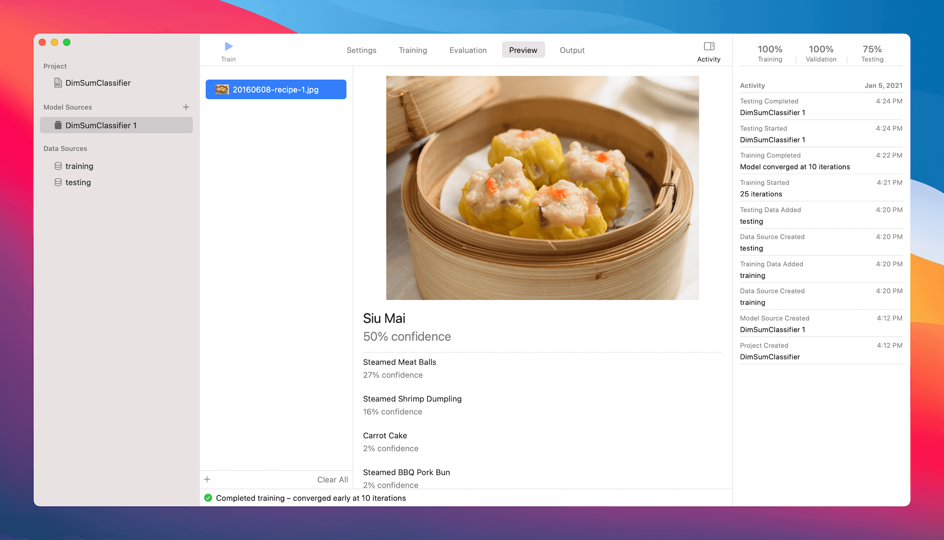Open the Evaluation tab
The height and width of the screenshot is (540, 944).
tap(468, 50)
